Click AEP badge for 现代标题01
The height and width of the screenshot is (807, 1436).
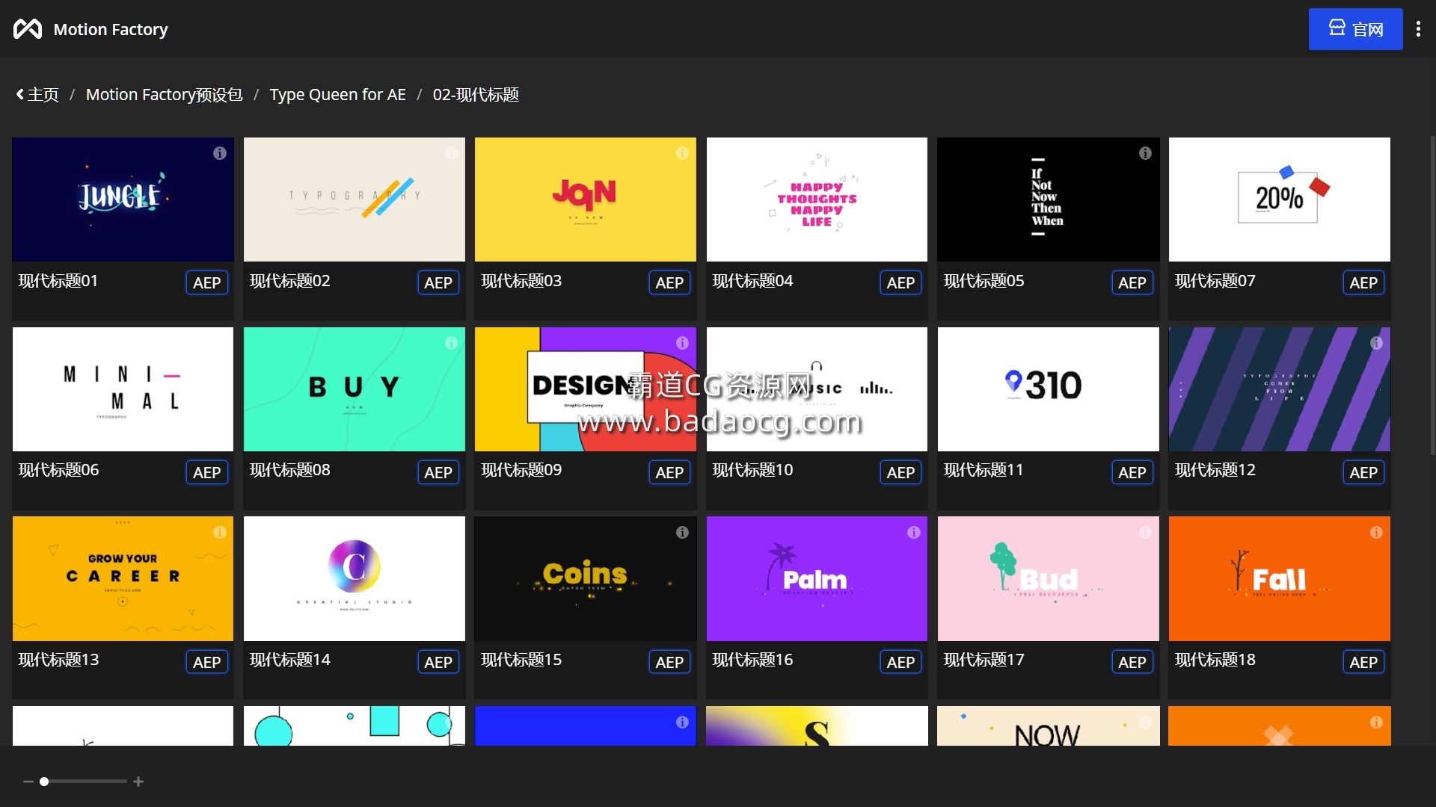pos(206,283)
